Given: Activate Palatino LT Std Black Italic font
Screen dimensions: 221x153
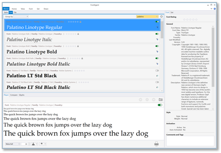Looking at the screenshot, I should coord(157,82).
